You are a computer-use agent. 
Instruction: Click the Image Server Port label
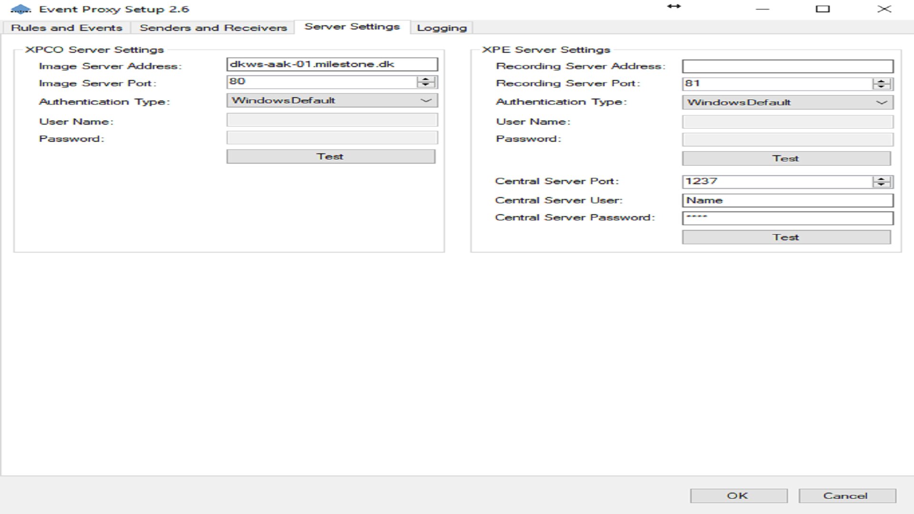(x=98, y=83)
